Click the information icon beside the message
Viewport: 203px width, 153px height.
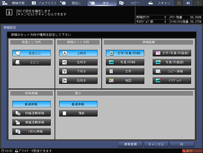tap(9, 12)
